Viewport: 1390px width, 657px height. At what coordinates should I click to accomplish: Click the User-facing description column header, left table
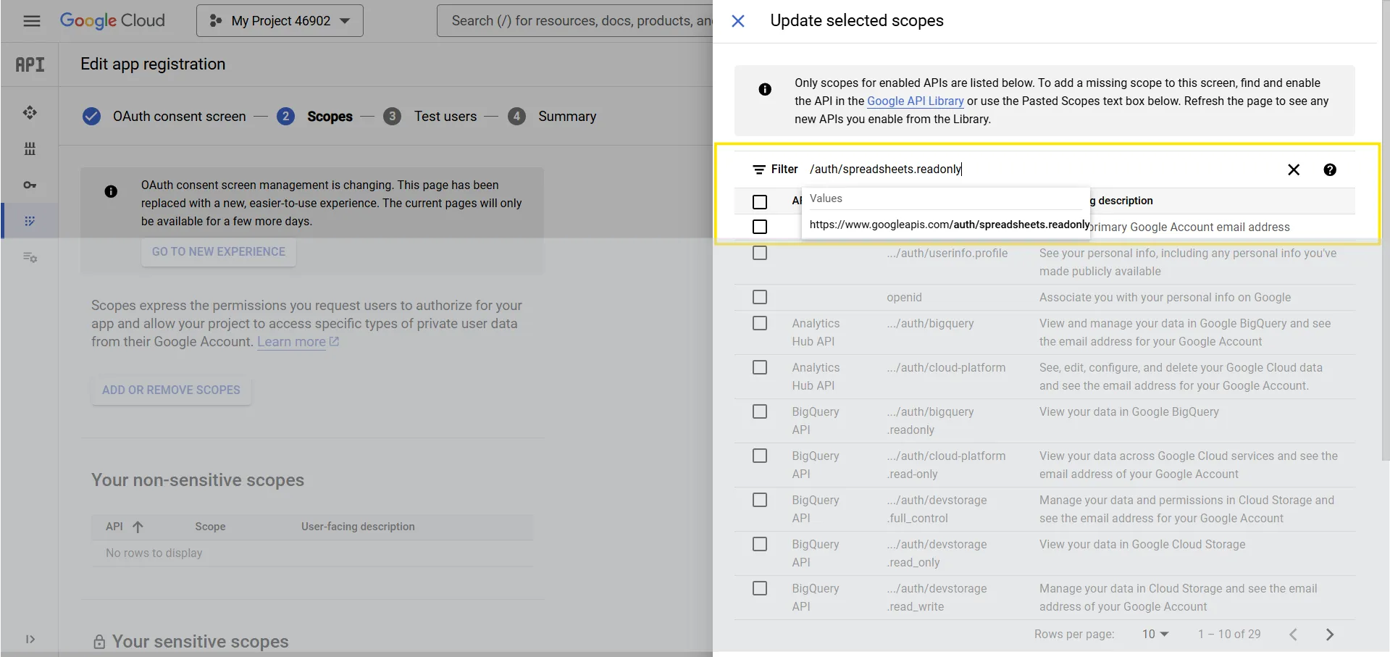(358, 527)
